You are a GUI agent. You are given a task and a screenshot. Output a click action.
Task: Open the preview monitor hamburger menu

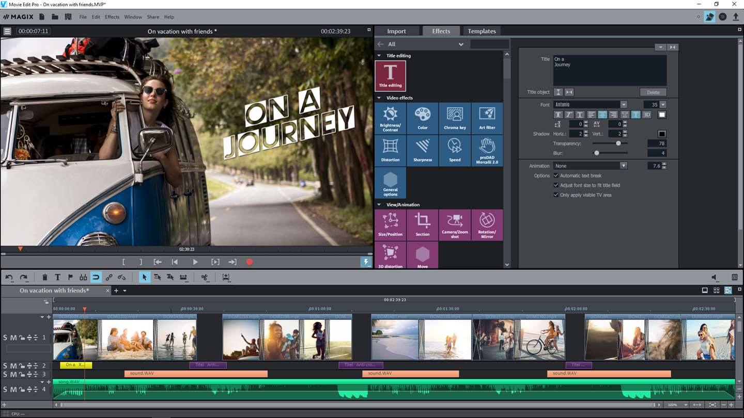7,31
